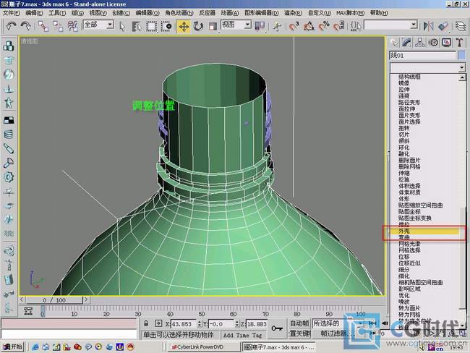The height and width of the screenshot is (353, 470).
Task: Click the 自动帧 auto key button
Action: click(x=299, y=323)
